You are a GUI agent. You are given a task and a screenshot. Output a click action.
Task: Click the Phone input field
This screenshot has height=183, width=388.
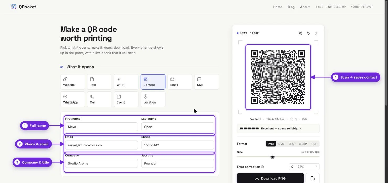177,145
